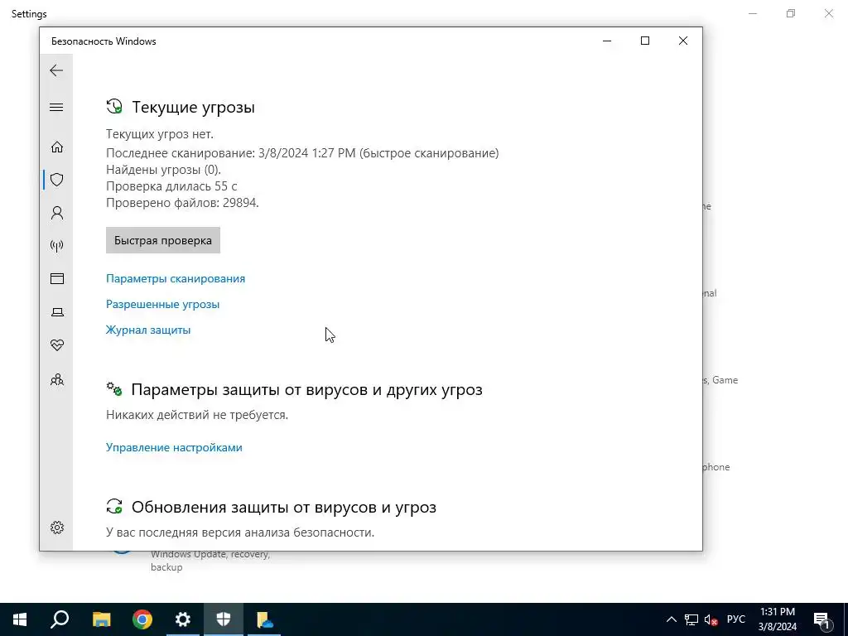Click 'Никаких действий не требуется.' text
Screen dimensions: 848x636
pos(197,415)
